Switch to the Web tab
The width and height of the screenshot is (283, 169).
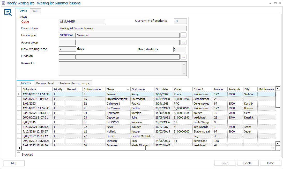coord(35,11)
